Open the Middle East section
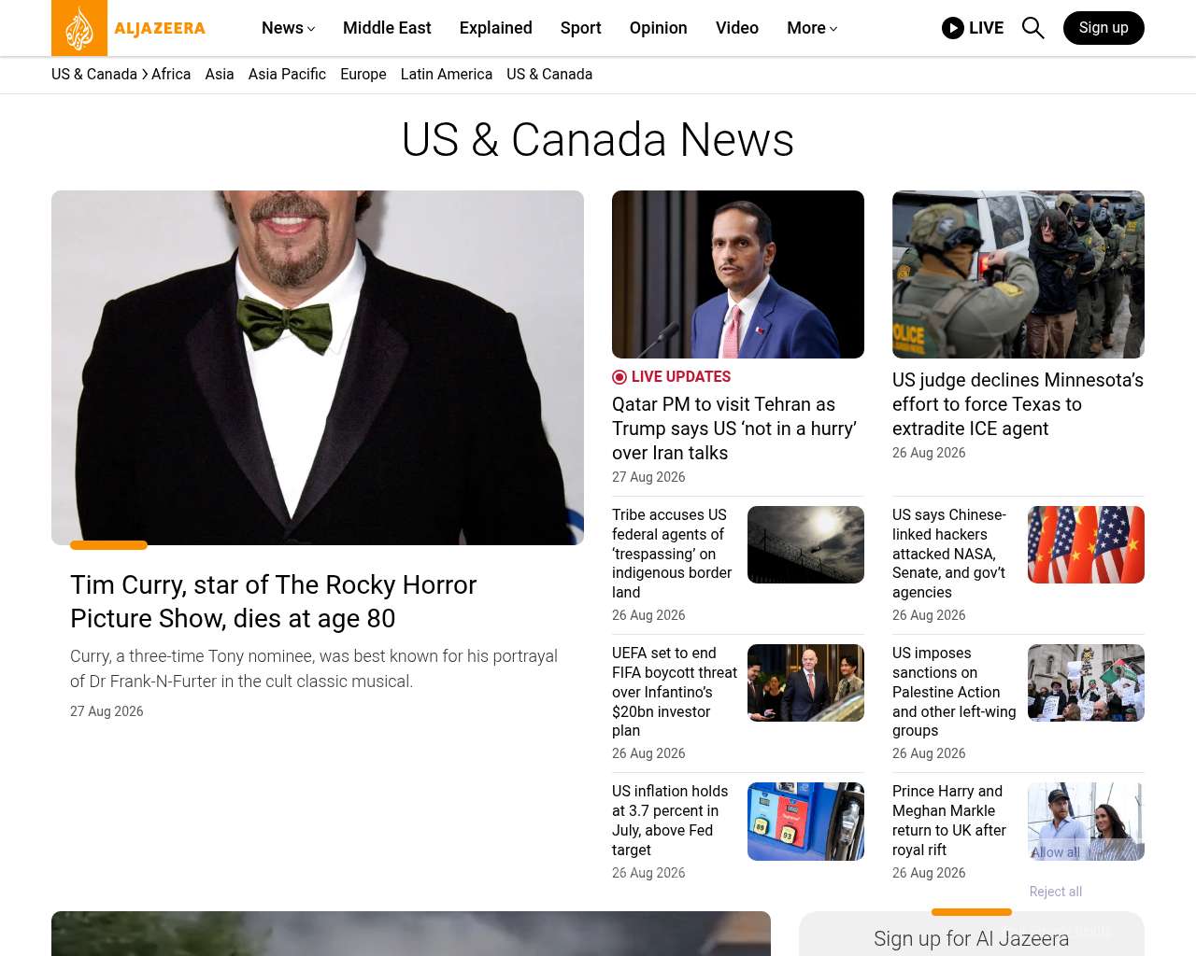Image resolution: width=1196 pixels, height=956 pixels. tap(387, 28)
